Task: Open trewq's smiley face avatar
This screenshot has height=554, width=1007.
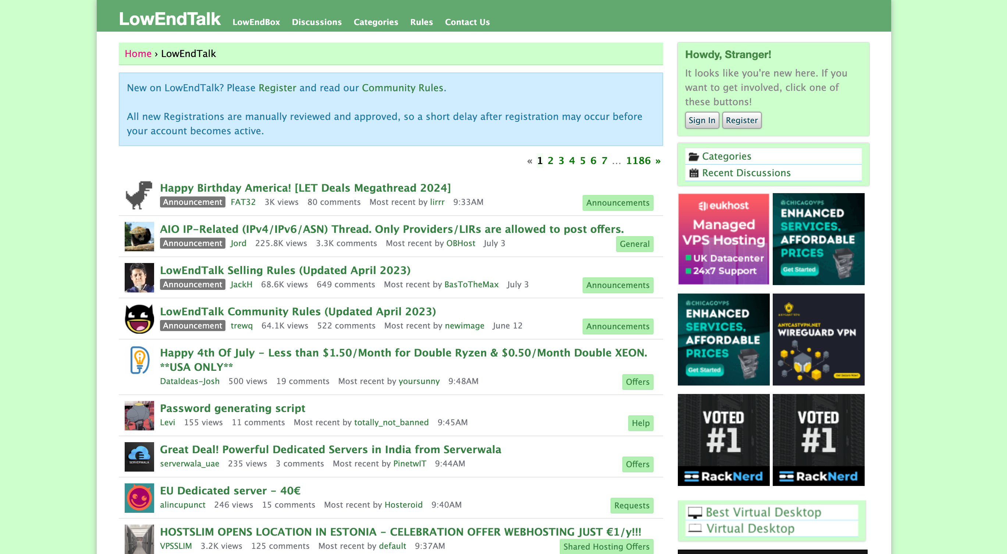Action: click(139, 319)
